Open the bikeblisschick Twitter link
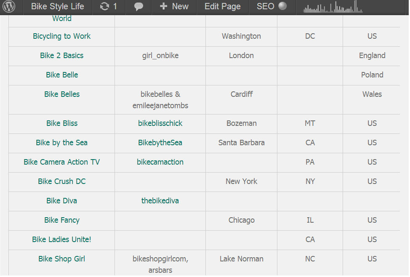 [160, 123]
